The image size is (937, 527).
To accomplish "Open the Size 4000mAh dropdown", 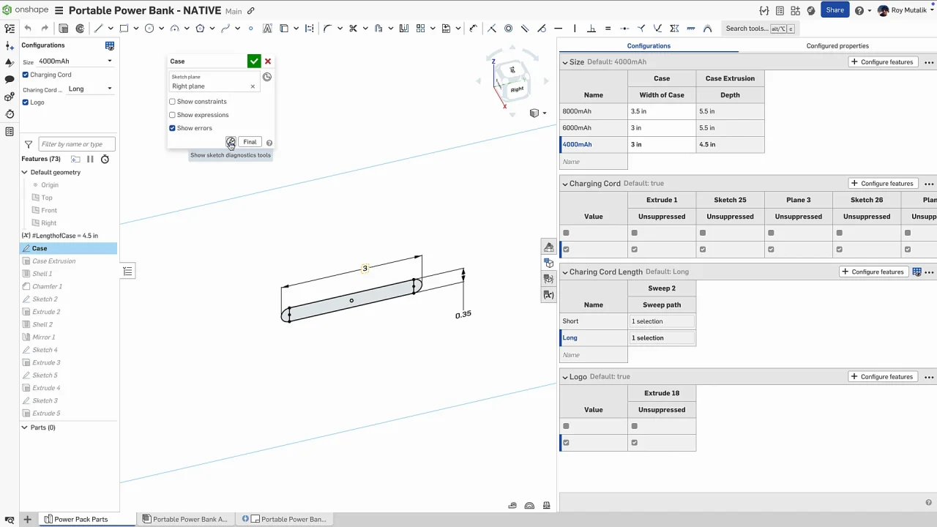I will click(x=75, y=61).
